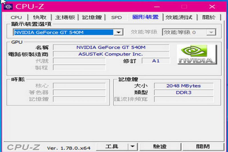
Task: Expand the NVIDIA GeForce GT 540M device dropdown
Action: pyautogui.click(x=119, y=32)
